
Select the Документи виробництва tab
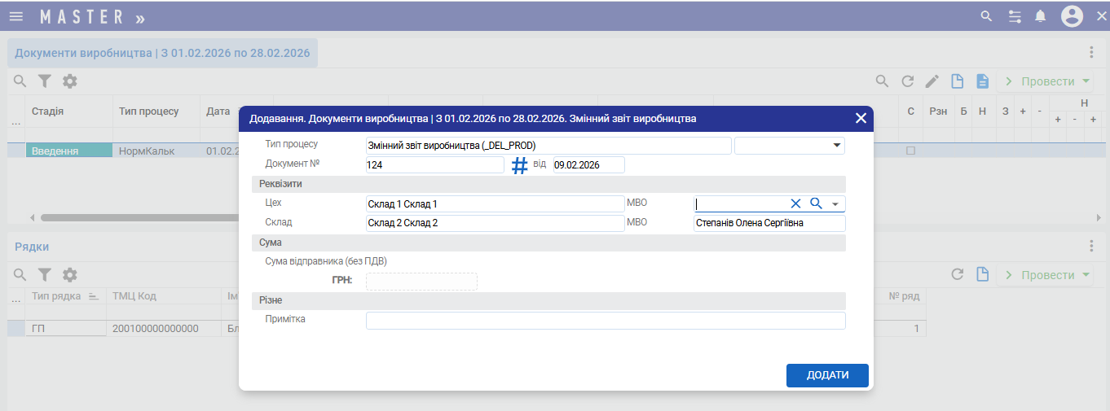pyautogui.click(x=162, y=53)
